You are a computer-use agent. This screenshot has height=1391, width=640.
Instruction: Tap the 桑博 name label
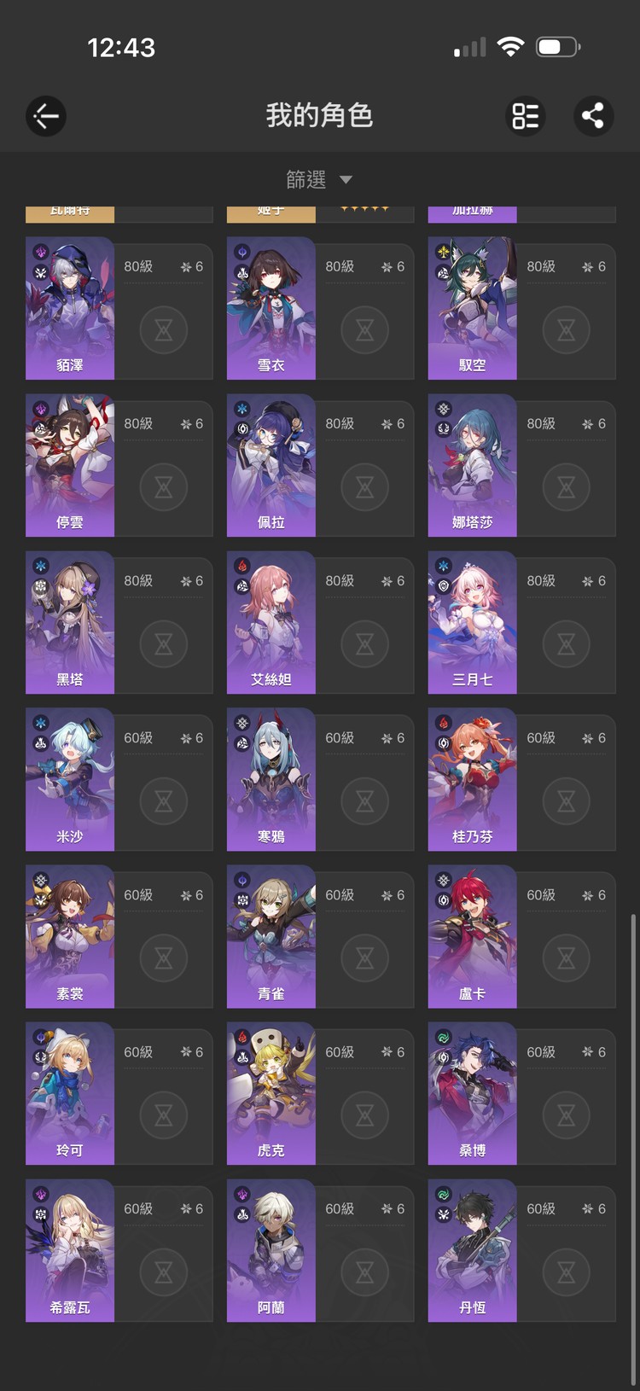click(x=473, y=1150)
